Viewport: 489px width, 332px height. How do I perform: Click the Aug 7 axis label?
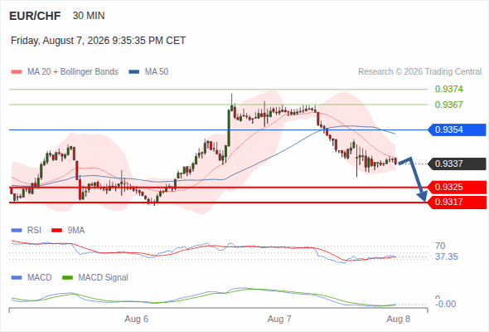coord(279,319)
